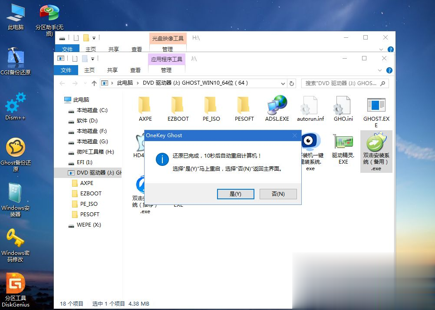The image size is (435, 310).
Task: Click DVD 驱动器 (J:) breadcrumb segment
Action: [x=195, y=83]
